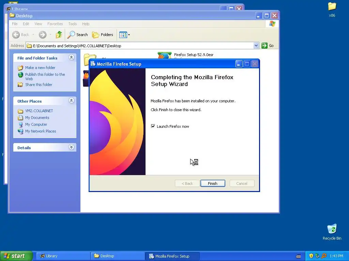Open My Network Places link
This screenshot has width=349, height=261.
pos(41,131)
